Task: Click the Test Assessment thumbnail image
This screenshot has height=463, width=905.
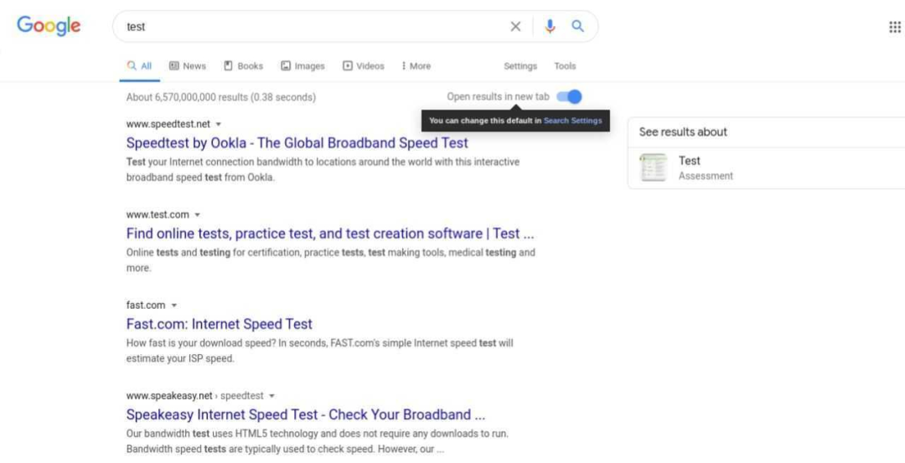Action: point(652,167)
